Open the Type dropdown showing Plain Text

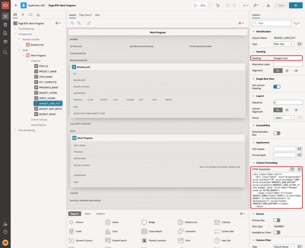pyautogui.click(x=284, y=44)
